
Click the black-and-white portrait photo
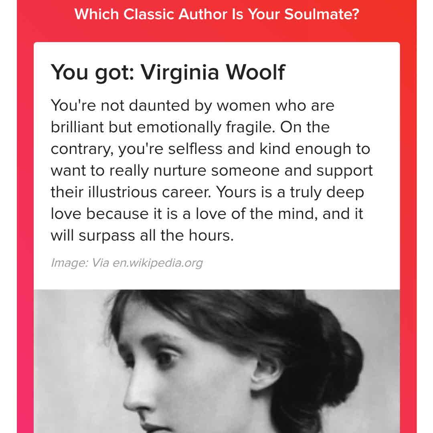pyautogui.click(x=216, y=361)
